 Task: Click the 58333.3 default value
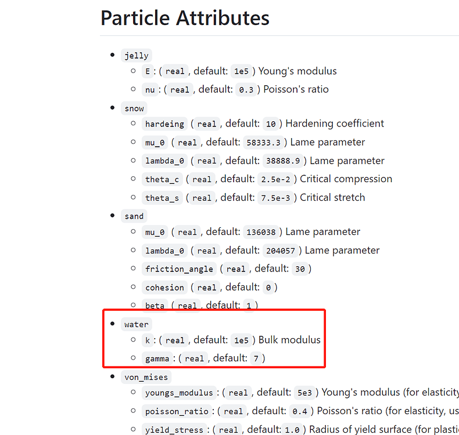263,143
